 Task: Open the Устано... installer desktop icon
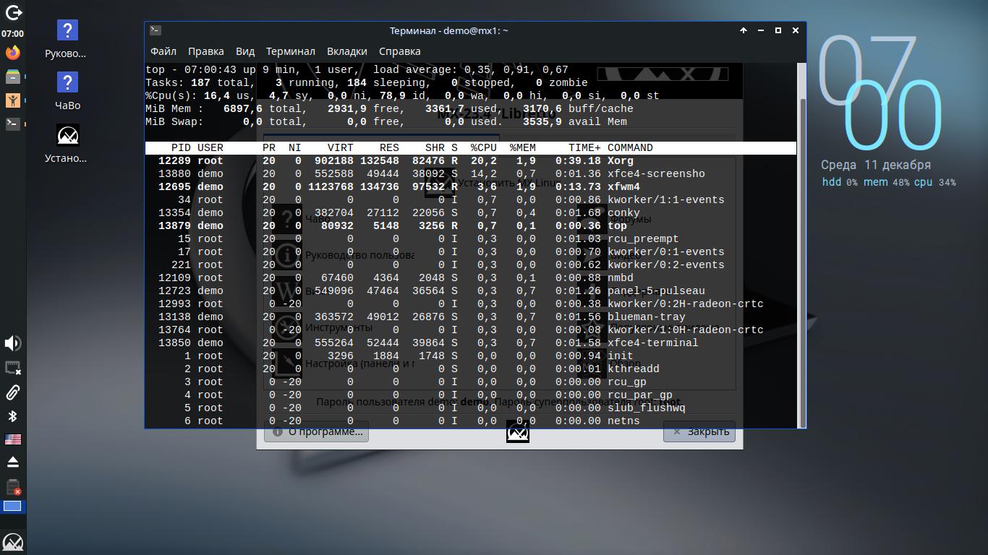67,143
